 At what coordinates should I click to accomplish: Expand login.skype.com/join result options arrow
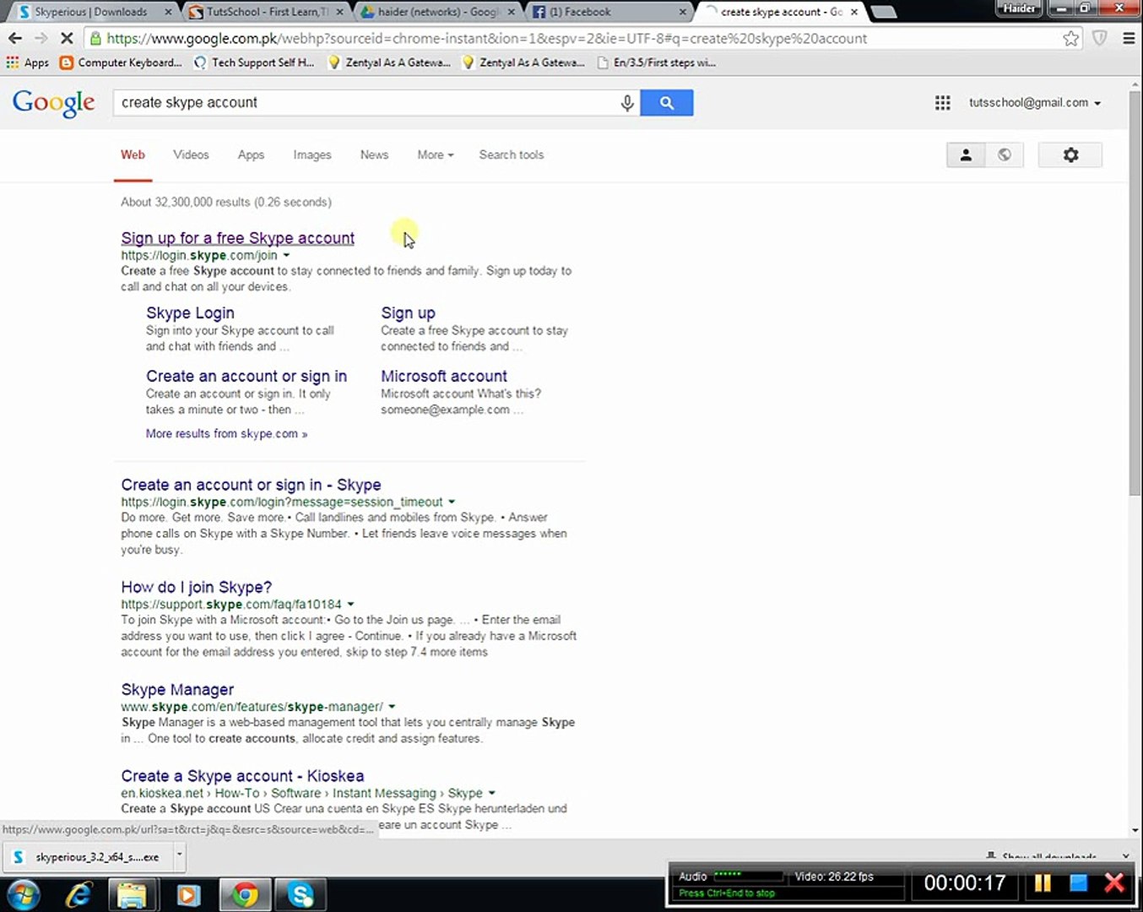[286, 255]
